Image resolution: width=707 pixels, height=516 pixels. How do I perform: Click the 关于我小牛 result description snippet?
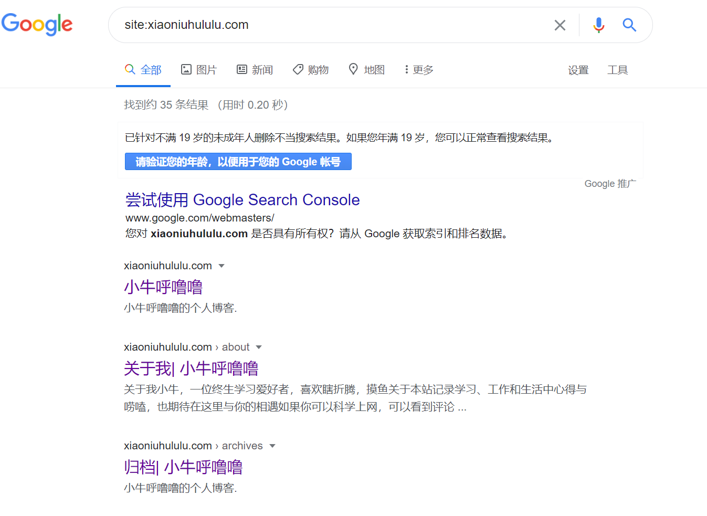[x=355, y=398]
